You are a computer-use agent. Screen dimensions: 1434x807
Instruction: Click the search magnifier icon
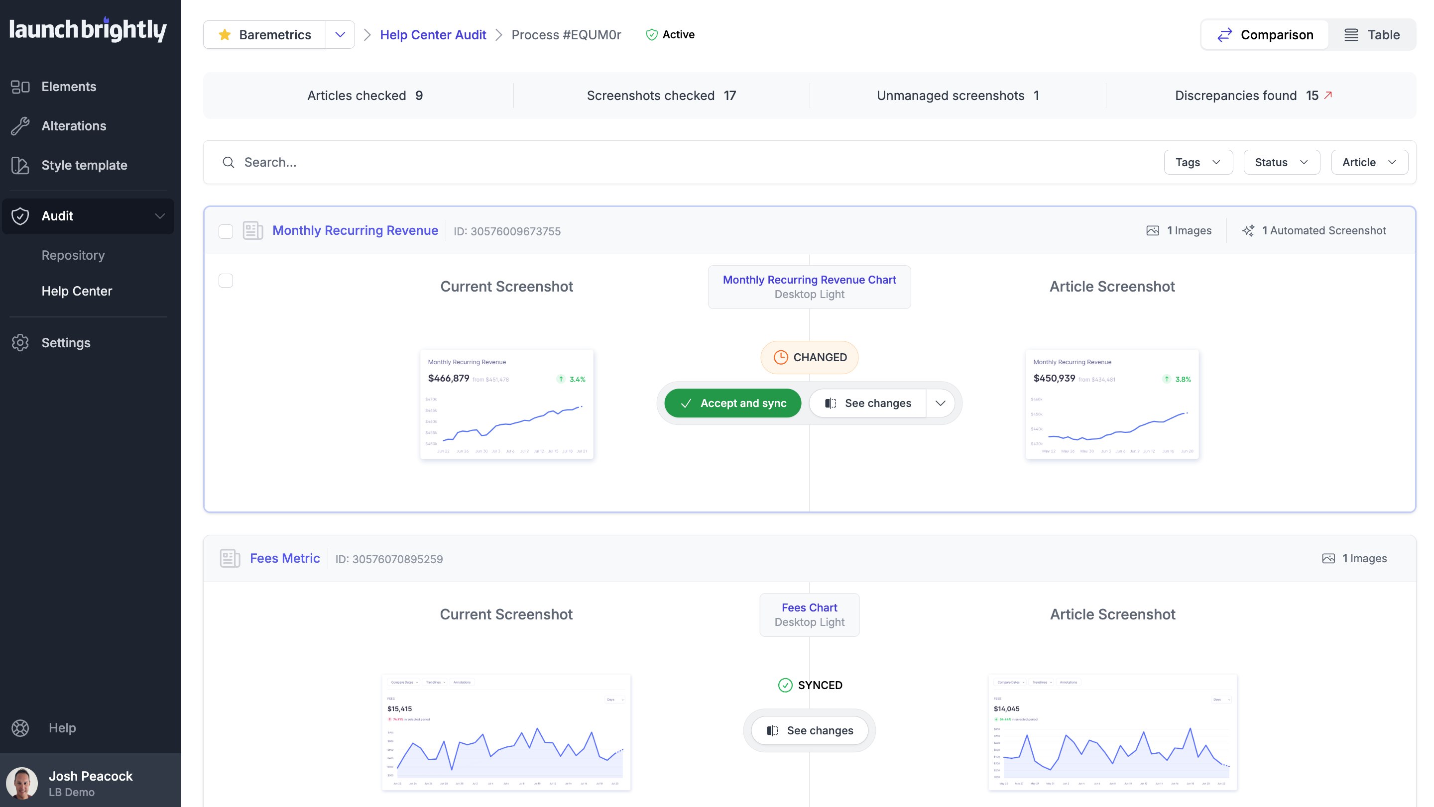pos(228,162)
